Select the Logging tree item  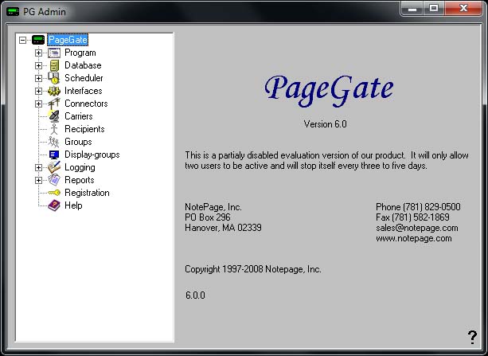coord(80,167)
